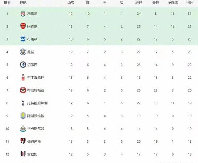Viewport: 198px width, 163px height.
Task: Click the Tottenham Hotspur crest icon
Action: [23, 103]
